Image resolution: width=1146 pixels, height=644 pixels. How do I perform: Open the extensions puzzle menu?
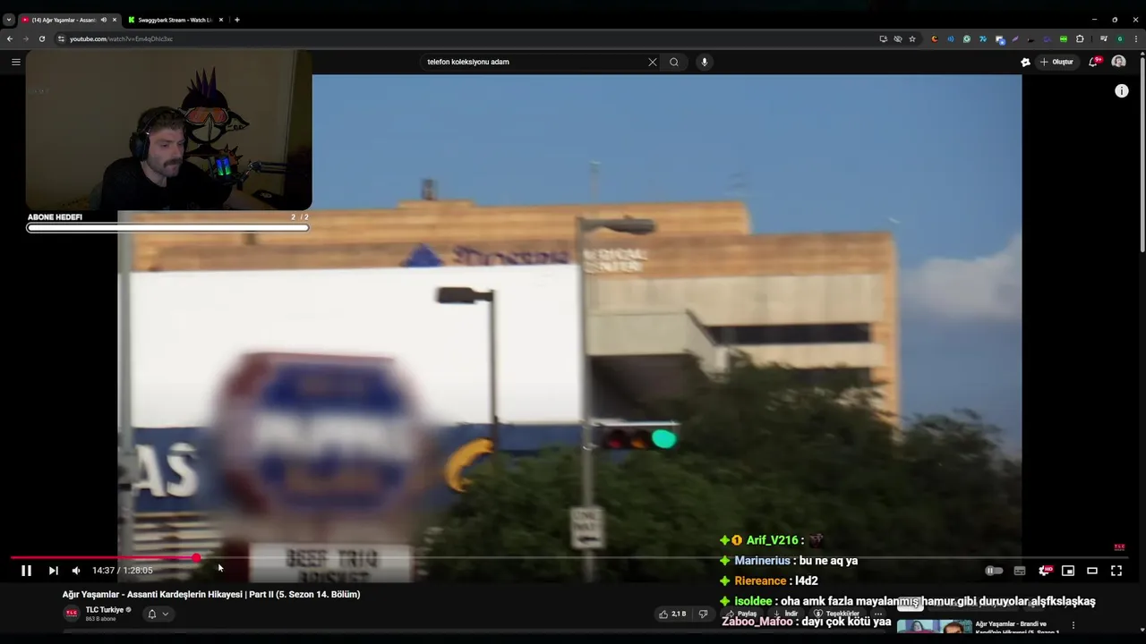point(1080,39)
